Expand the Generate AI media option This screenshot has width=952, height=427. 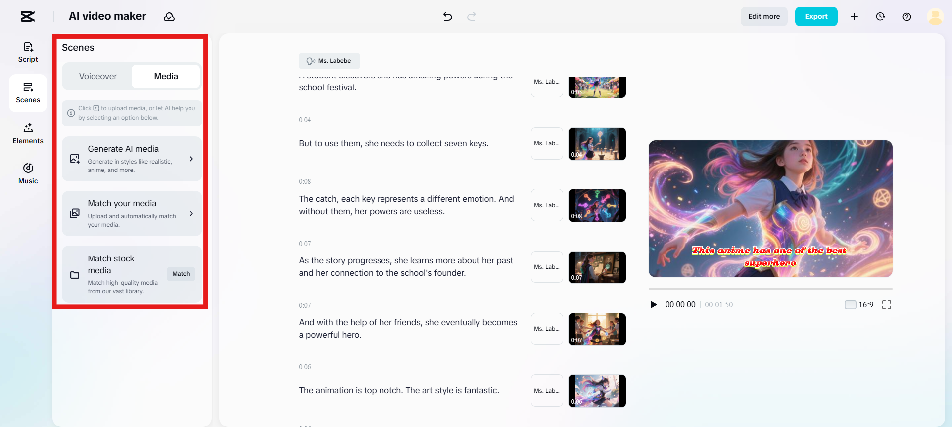(x=132, y=159)
